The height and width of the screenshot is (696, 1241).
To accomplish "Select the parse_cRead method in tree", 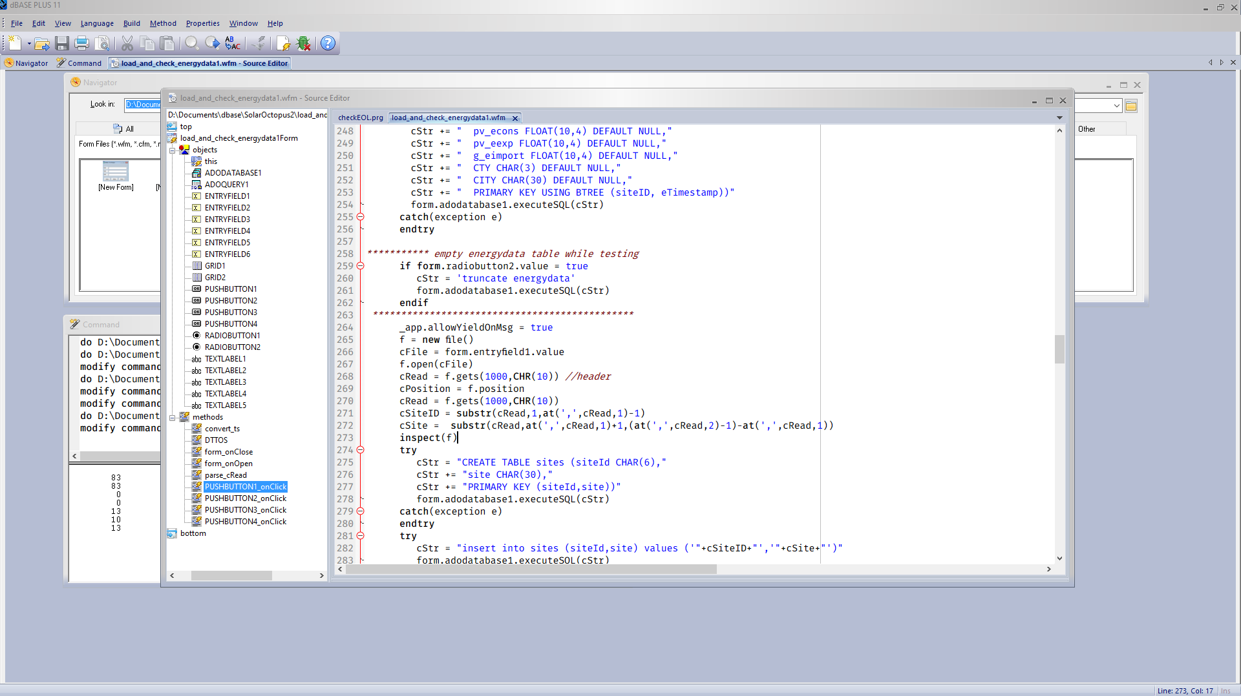I will click(x=226, y=475).
